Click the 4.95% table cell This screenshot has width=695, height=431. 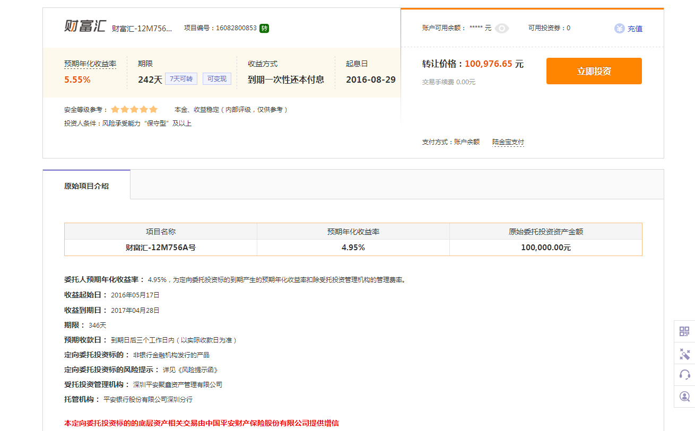click(x=353, y=248)
